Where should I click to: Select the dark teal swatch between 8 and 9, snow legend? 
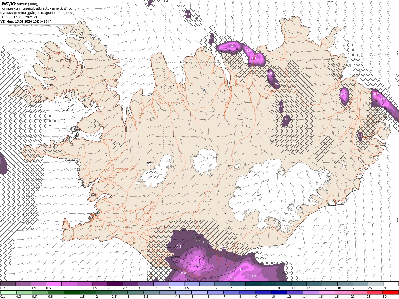pyautogui.click(x=253, y=284)
